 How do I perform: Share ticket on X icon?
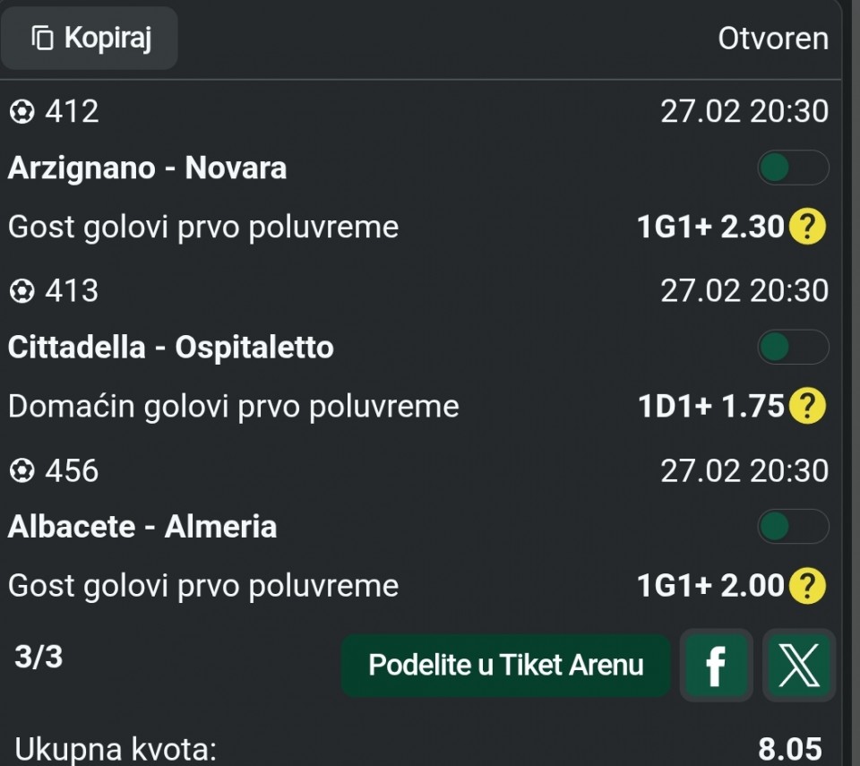[798, 666]
